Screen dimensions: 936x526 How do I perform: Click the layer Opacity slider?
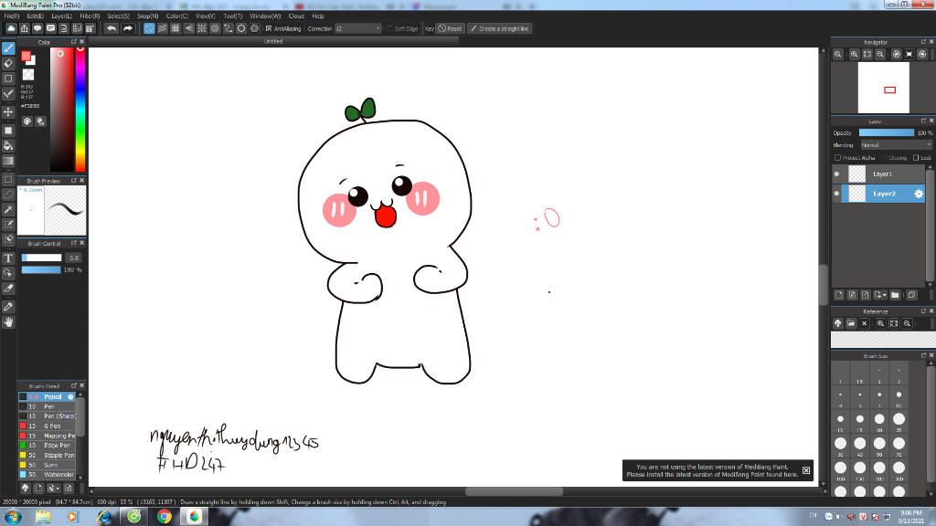(x=887, y=133)
